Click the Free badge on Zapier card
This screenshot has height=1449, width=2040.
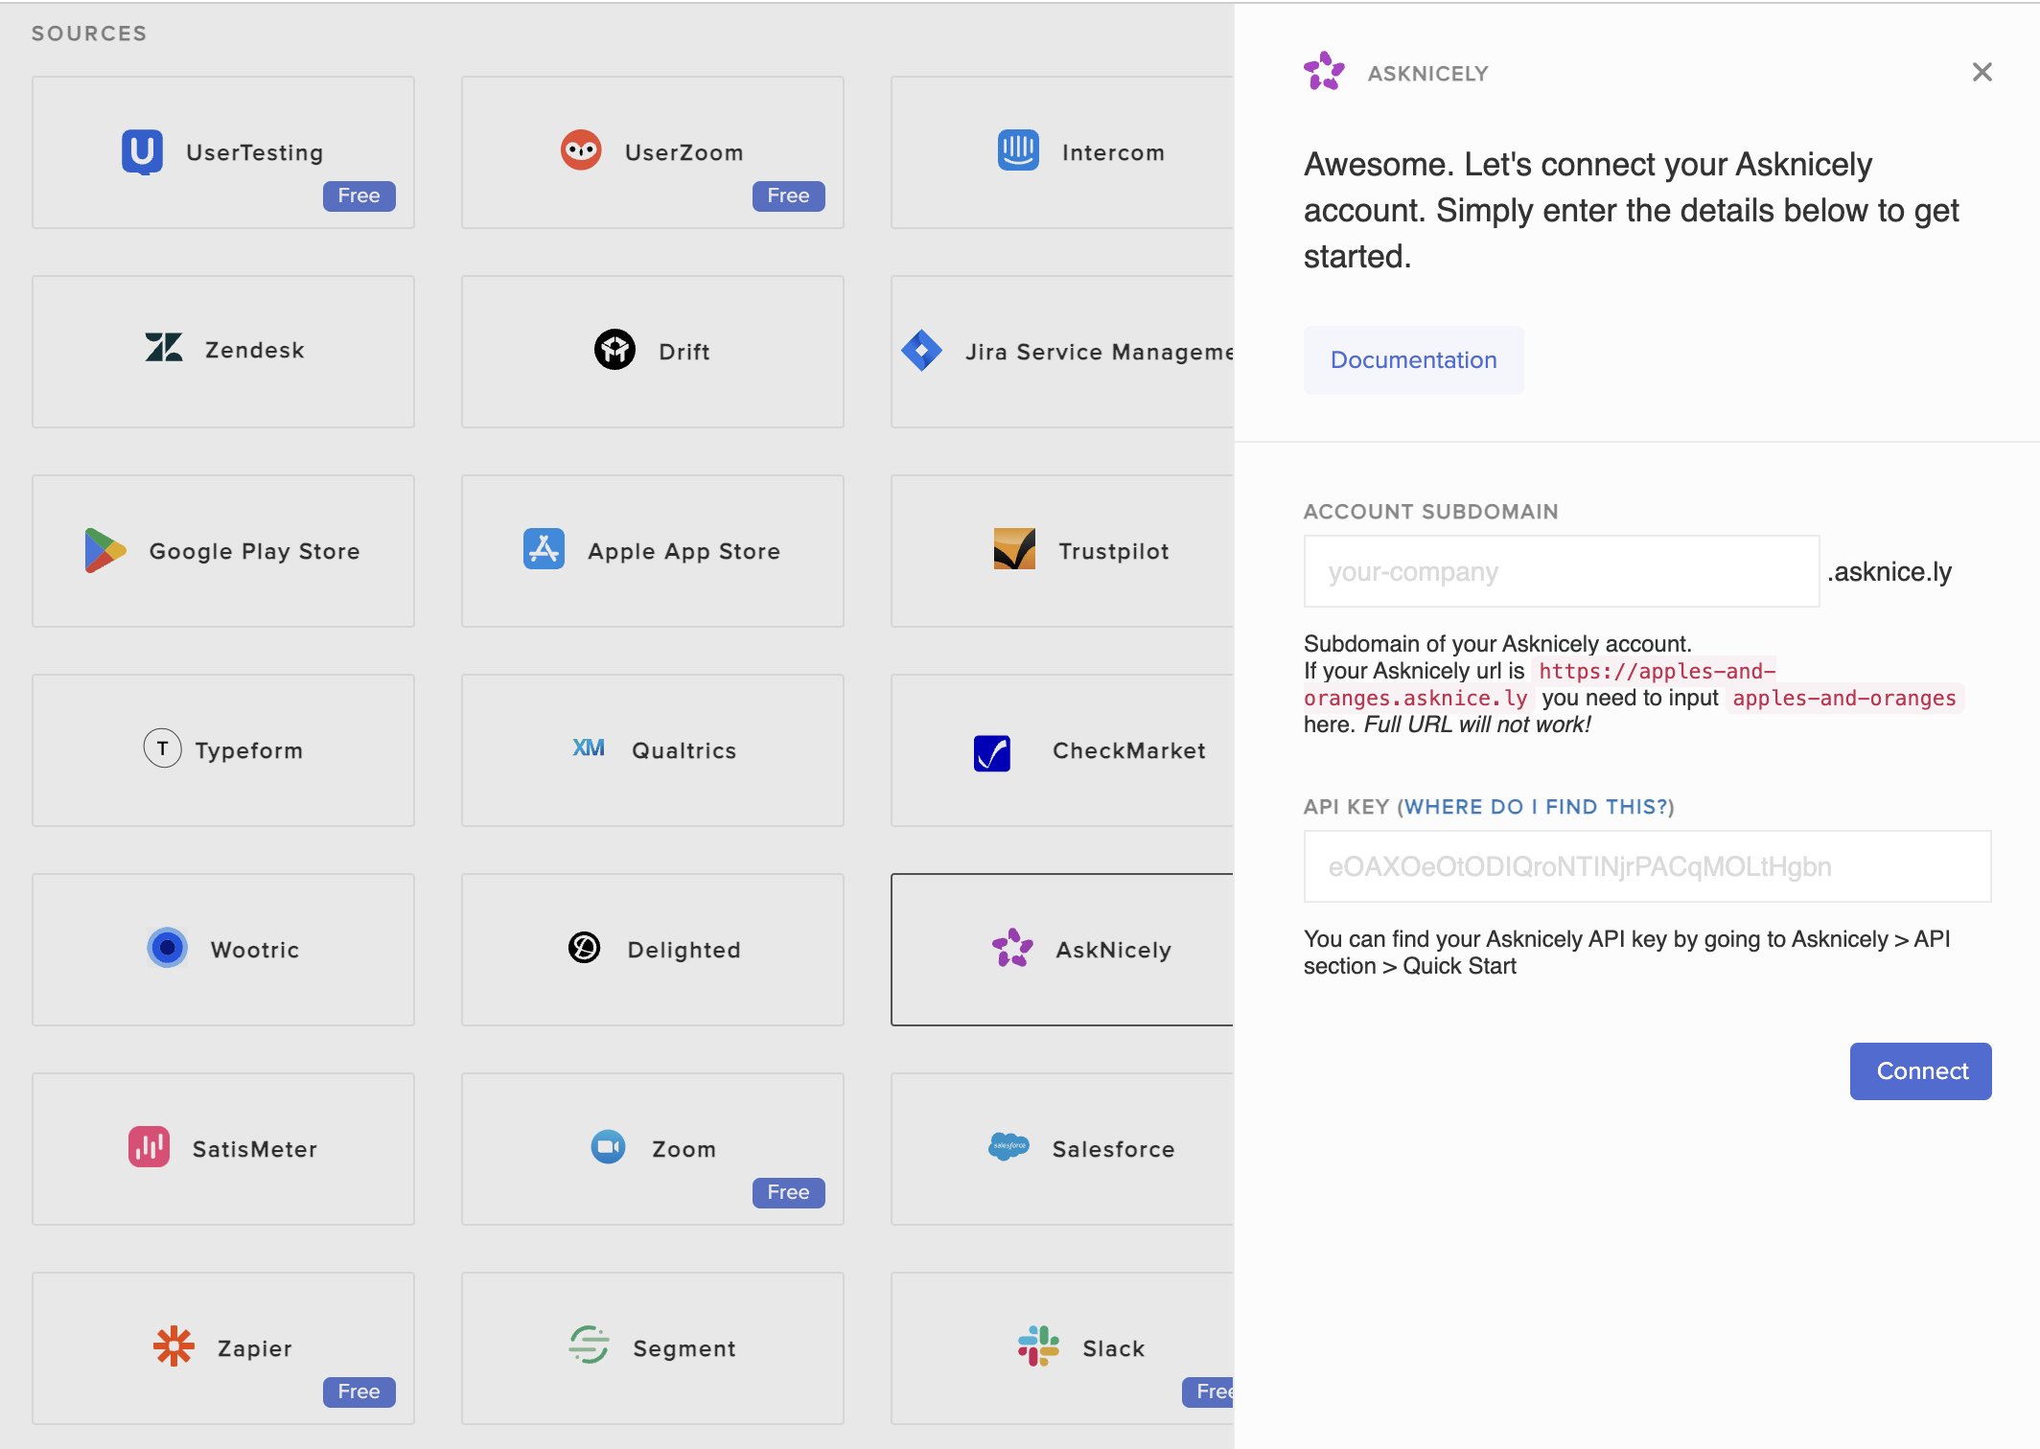[359, 1391]
